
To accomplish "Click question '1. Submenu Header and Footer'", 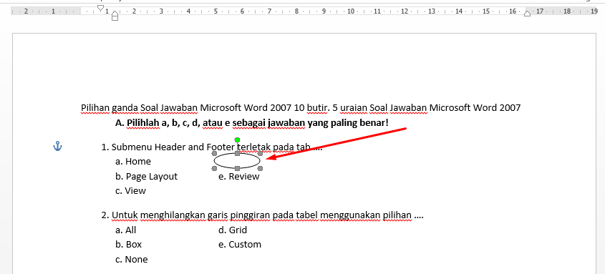I will pyautogui.click(x=211, y=147).
